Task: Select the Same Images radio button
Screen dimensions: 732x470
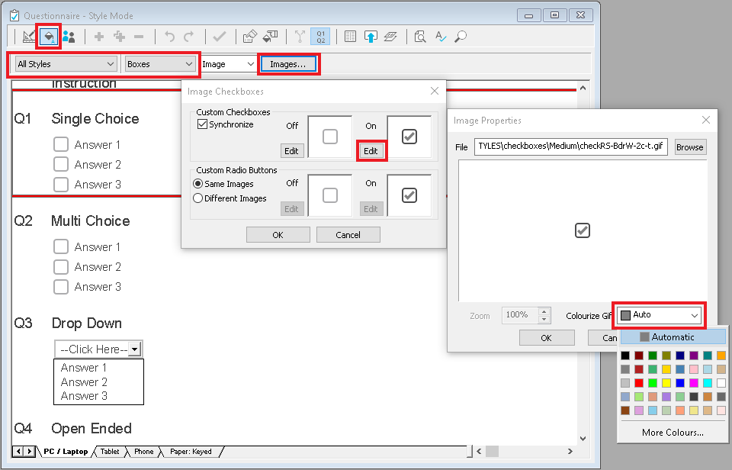Action: tap(197, 183)
